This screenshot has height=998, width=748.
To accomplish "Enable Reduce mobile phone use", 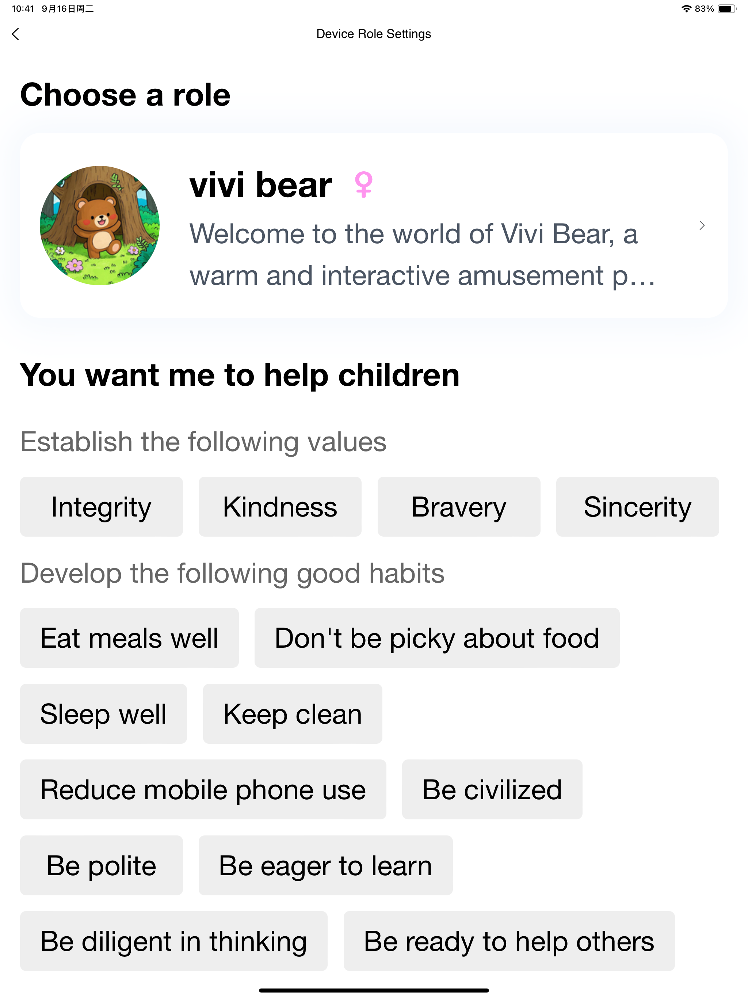I will click(203, 789).
